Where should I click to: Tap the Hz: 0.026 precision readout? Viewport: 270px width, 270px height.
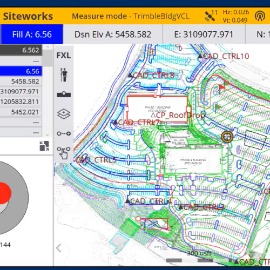coord(236,12)
